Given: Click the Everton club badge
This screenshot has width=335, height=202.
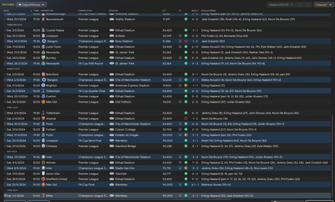Looking at the screenshot, I should [x=43, y=96].
